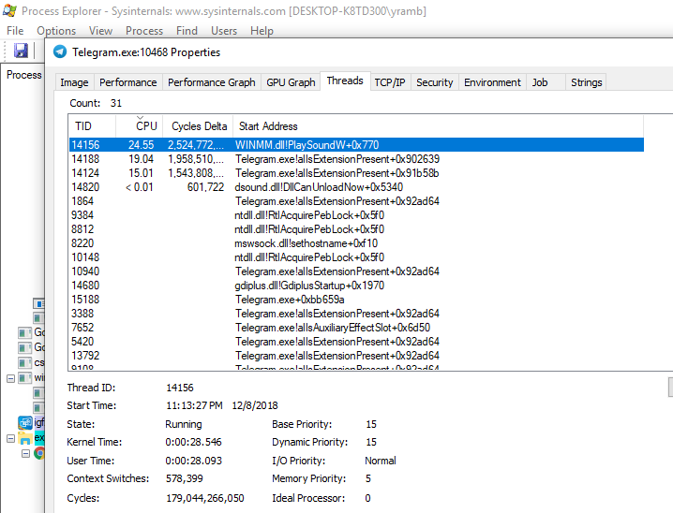Select thread 14820 dsound.dll row

click(356, 187)
